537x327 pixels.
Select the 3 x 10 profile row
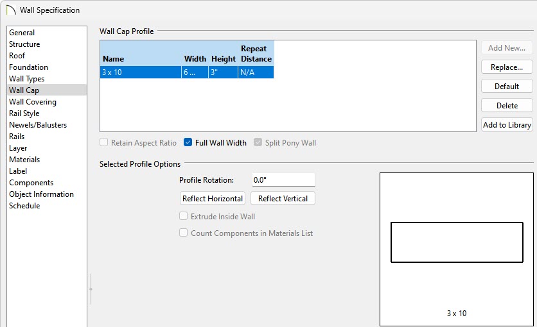tap(187, 72)
